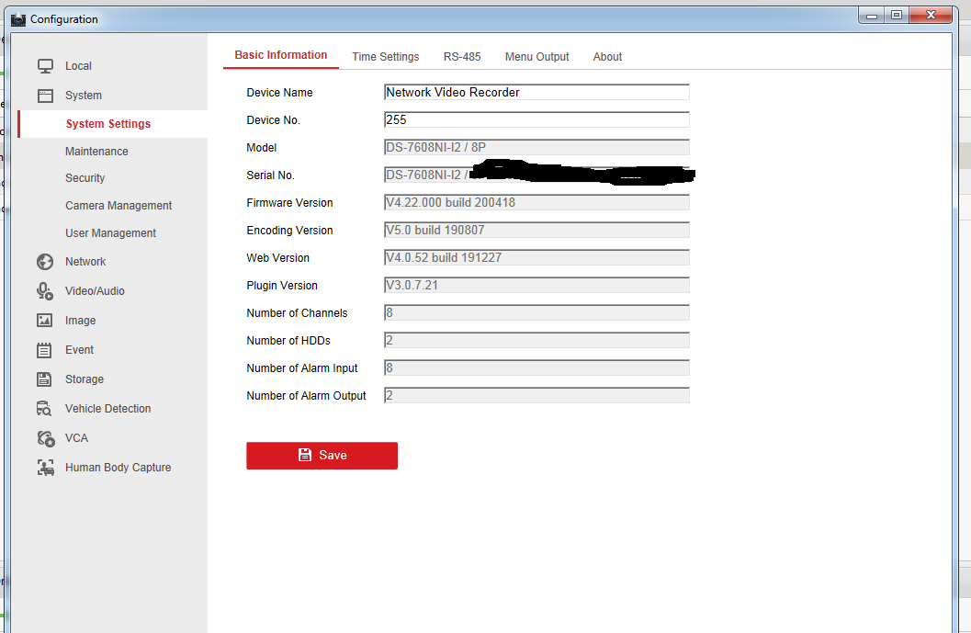
Task: Click the Device Name input field
Action: coord(536,93)
